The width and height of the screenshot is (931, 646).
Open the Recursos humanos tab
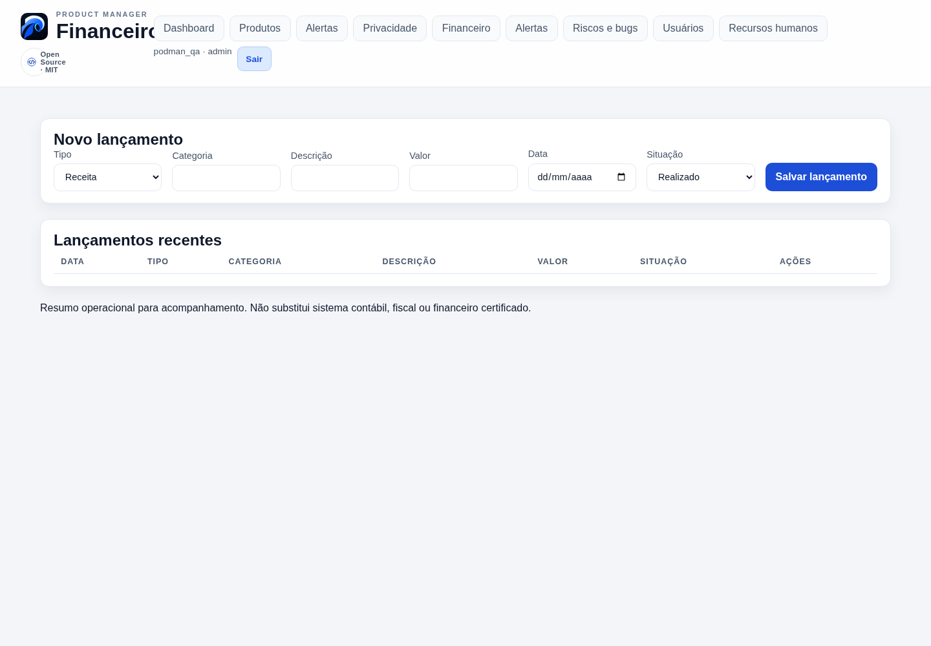pos(773,28)
